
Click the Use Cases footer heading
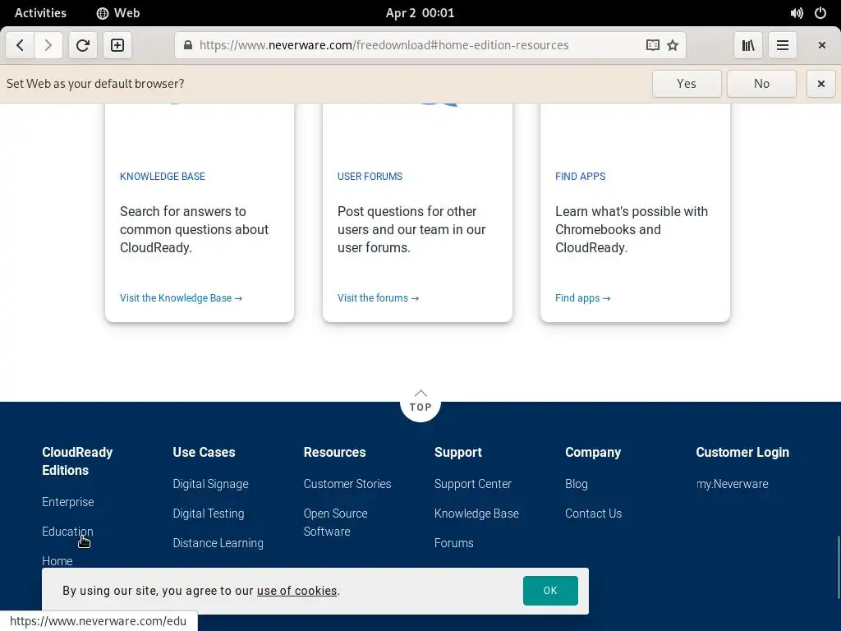[204, 453]
